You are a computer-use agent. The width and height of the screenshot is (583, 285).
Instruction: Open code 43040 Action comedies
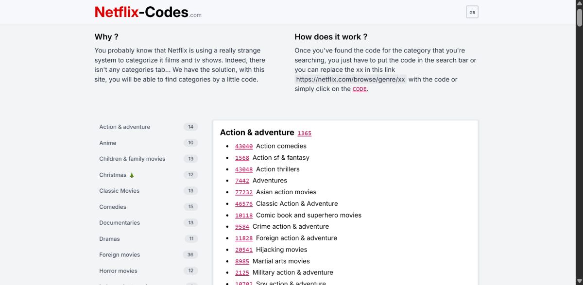tap(244, 146)
